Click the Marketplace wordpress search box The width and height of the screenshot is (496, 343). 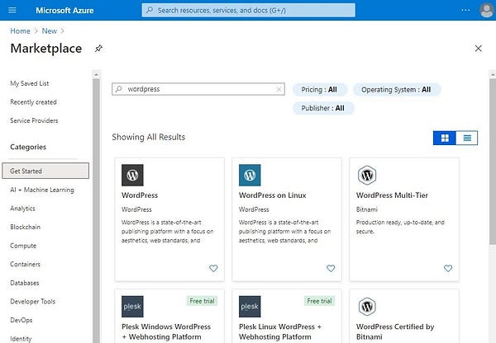tap(198, 89)
